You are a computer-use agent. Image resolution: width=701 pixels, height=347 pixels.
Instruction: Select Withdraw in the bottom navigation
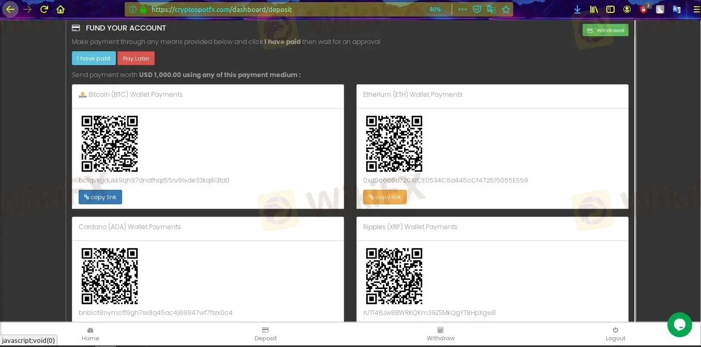pyautogui.click(x=440, y=334)
